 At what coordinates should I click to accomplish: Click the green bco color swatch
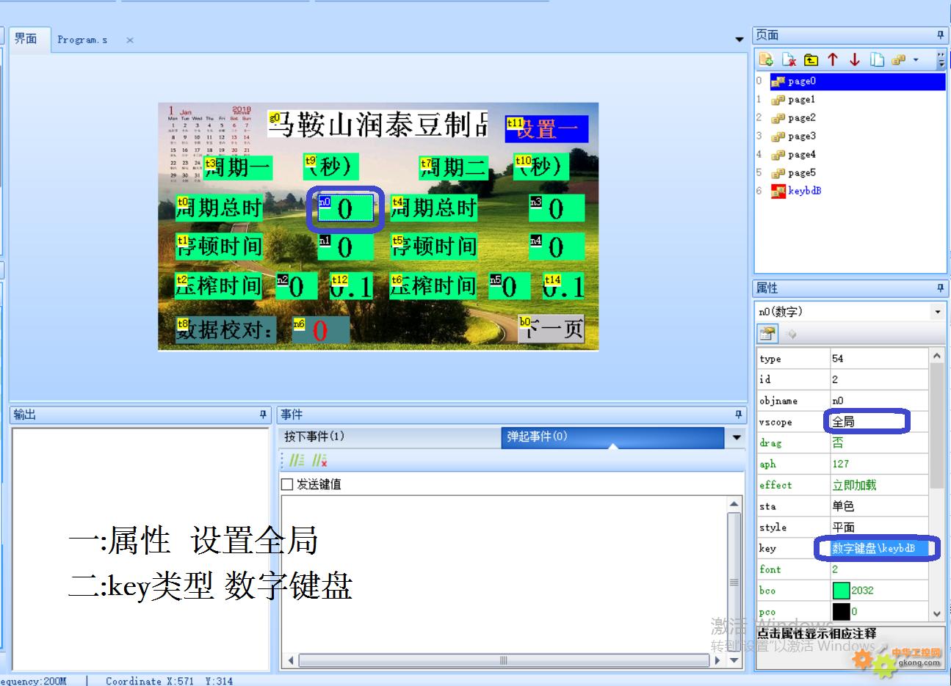coord(841,590)
